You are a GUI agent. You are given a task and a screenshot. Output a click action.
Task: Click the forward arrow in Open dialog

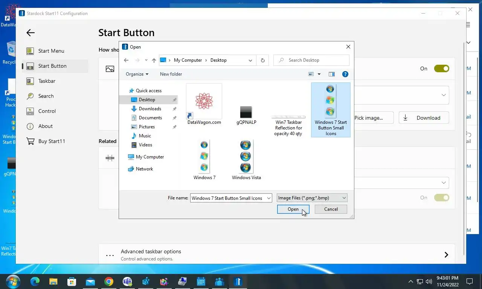tap(137, 60)
